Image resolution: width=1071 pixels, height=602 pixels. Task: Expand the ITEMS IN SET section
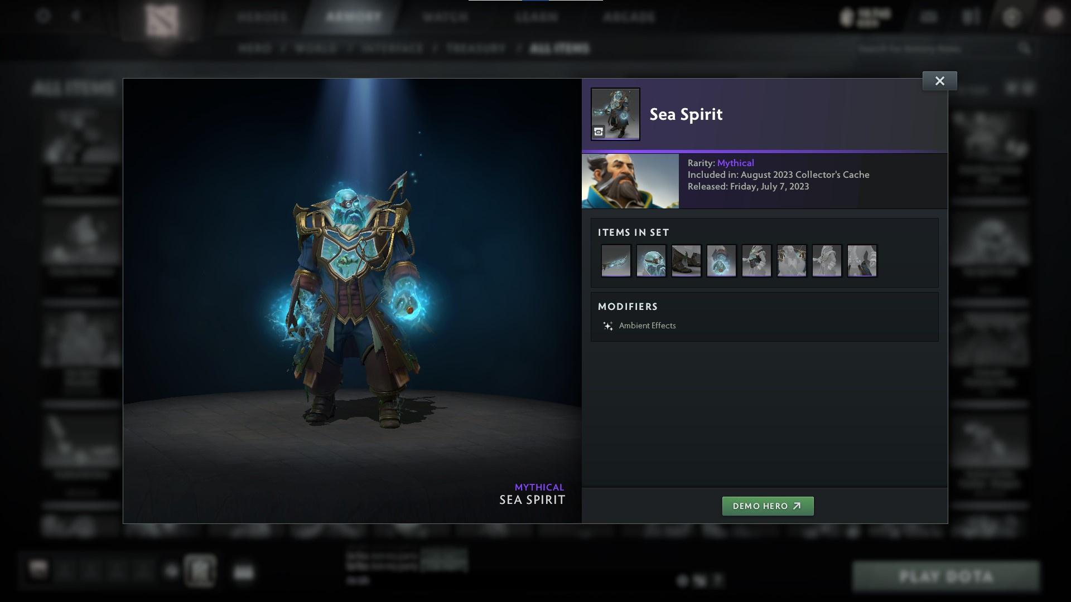(x=633, y=232)
